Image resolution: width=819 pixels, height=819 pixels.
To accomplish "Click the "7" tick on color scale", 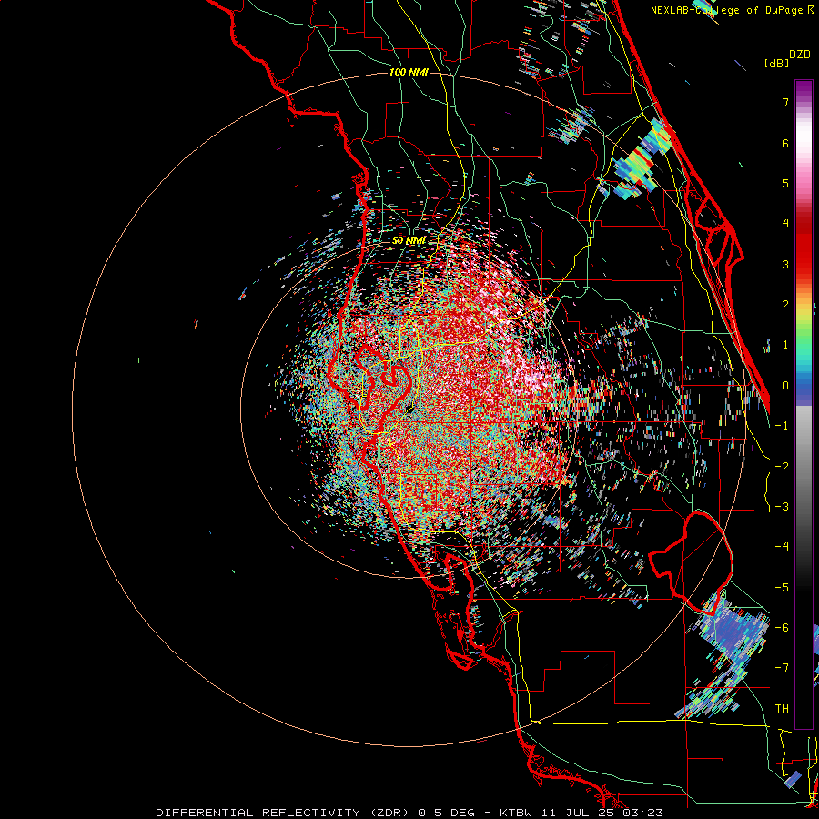I will click(785, 102).
